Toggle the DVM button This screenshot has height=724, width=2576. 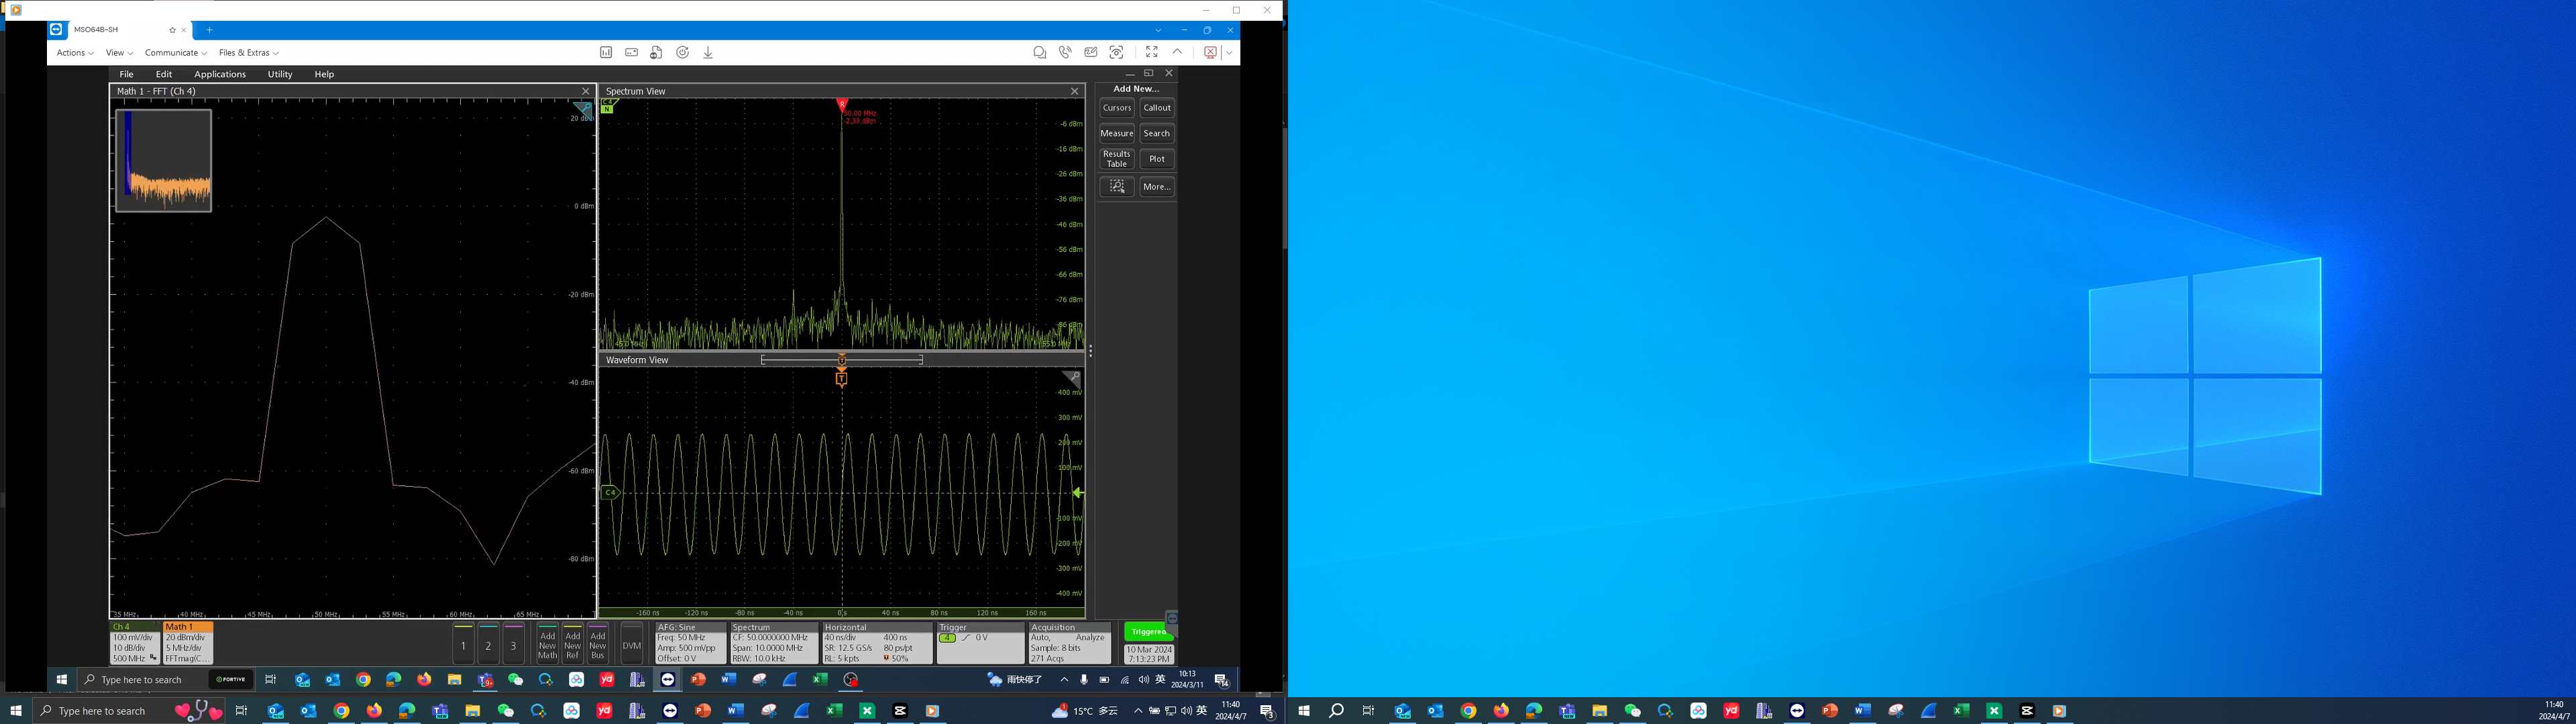click(631, 644)
